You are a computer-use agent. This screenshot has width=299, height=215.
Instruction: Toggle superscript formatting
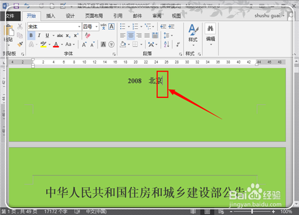pyautogui.click(x=76, y=35)
